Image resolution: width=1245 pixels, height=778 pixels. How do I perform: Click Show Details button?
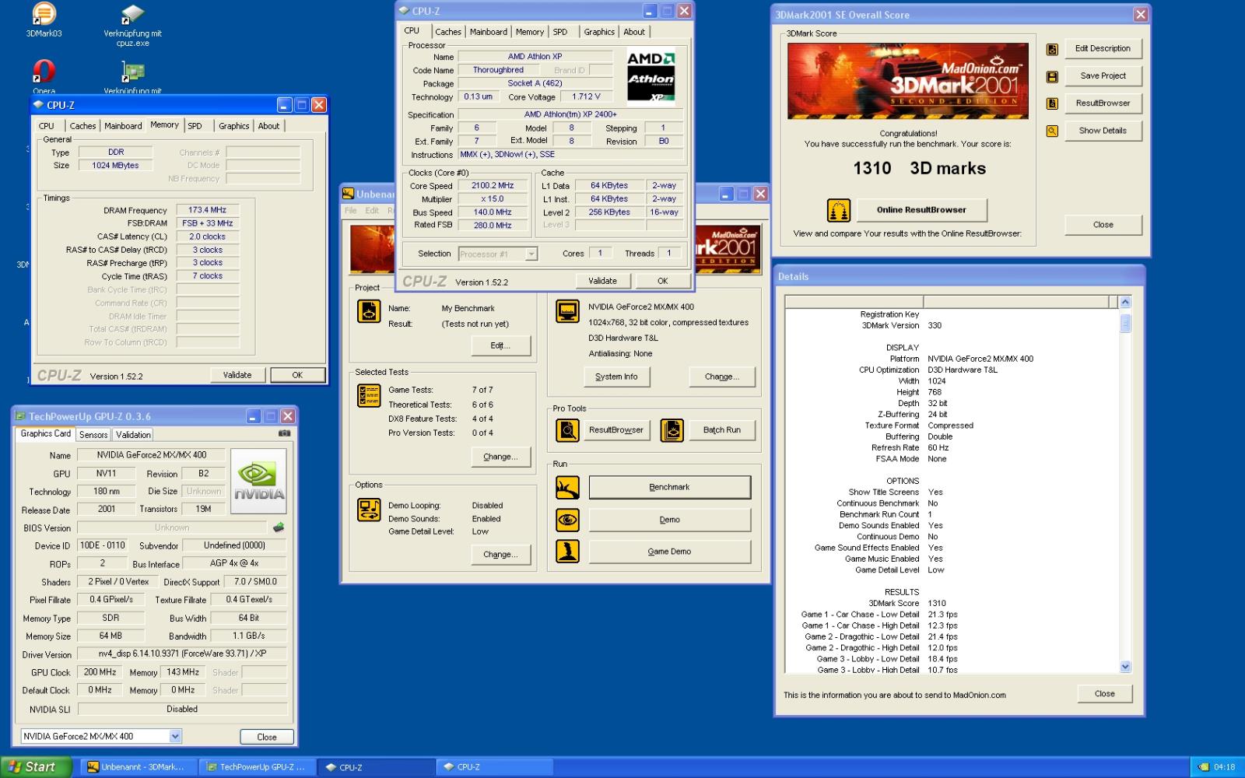[1103, 131]
